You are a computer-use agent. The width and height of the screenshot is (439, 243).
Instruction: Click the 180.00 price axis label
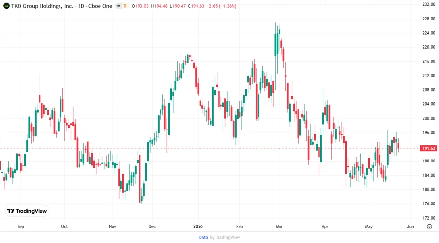(x=429, y=189)
